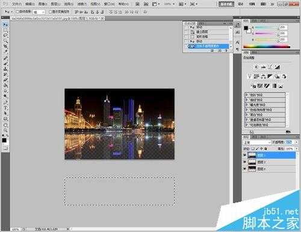Select the Zoom tool in the toolbox
The height and width of the screenshot is (232, 301).
point(5,130)
